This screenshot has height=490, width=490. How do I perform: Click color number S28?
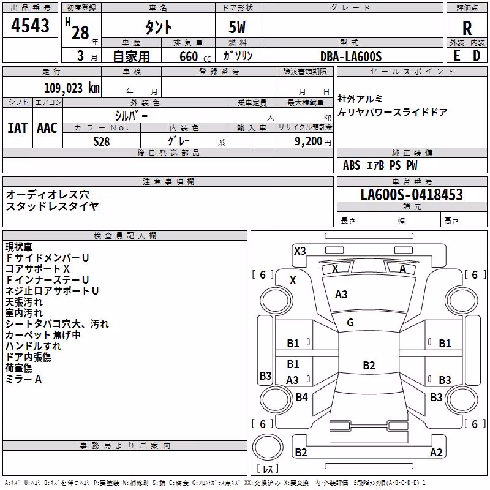(x=101, y=141)
